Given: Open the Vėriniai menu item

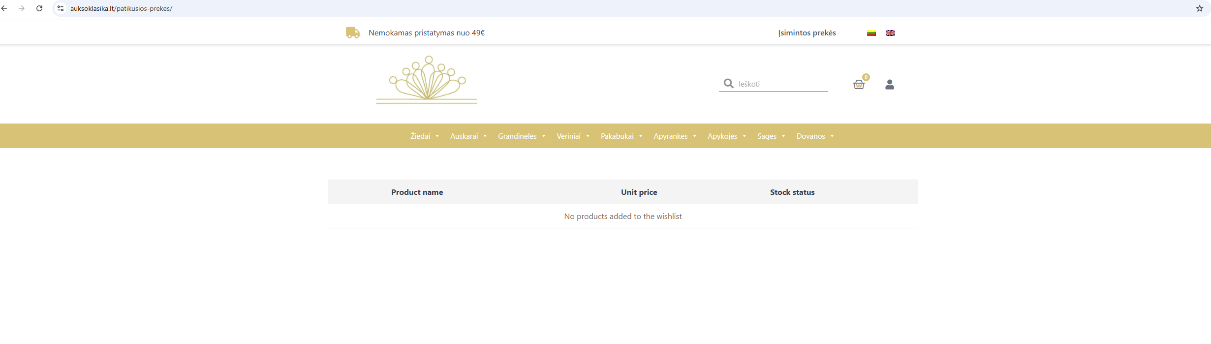Looking at the screenshot, I should pos(568,136).
